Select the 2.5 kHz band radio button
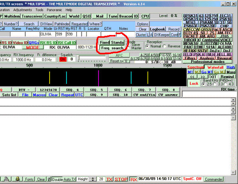 (203, 84)
